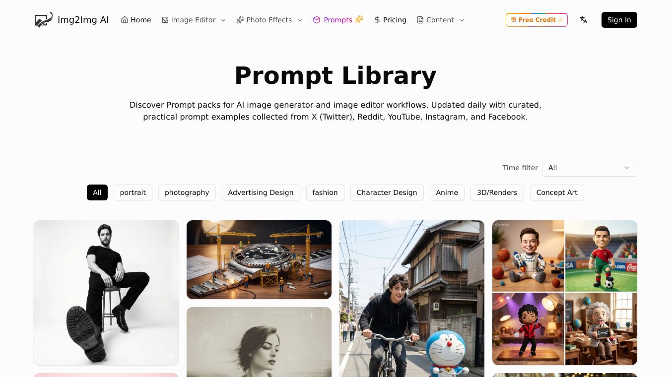Select the 3D/Renders category filter
Screen dimensions: 671x377
pos(497,192)
